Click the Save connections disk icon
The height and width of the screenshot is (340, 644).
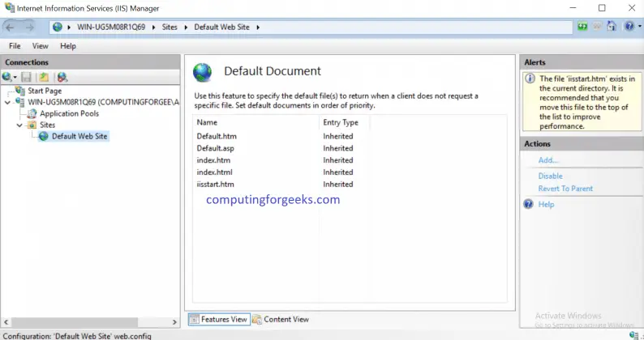click(x=26, y=77)
